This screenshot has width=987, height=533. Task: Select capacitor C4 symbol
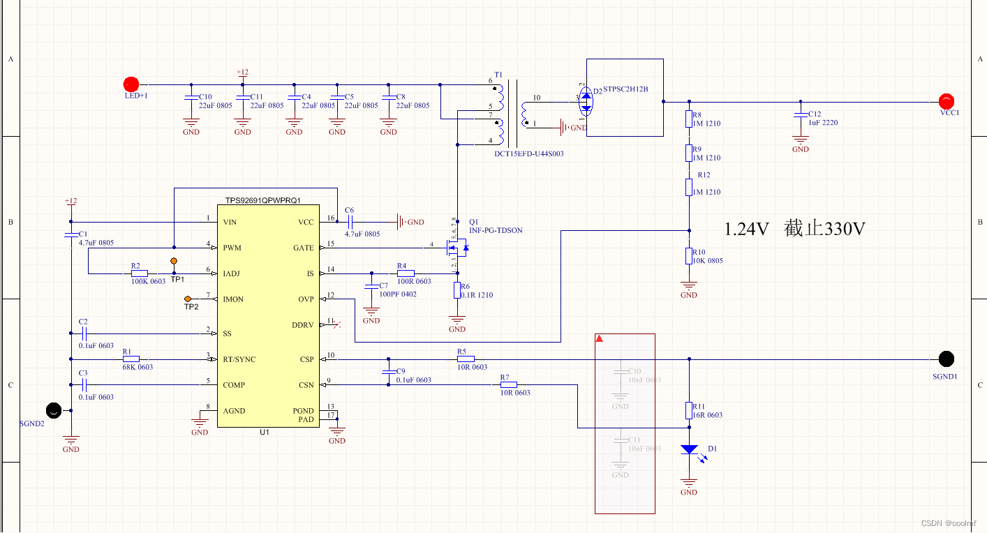(x=294, y=98)
